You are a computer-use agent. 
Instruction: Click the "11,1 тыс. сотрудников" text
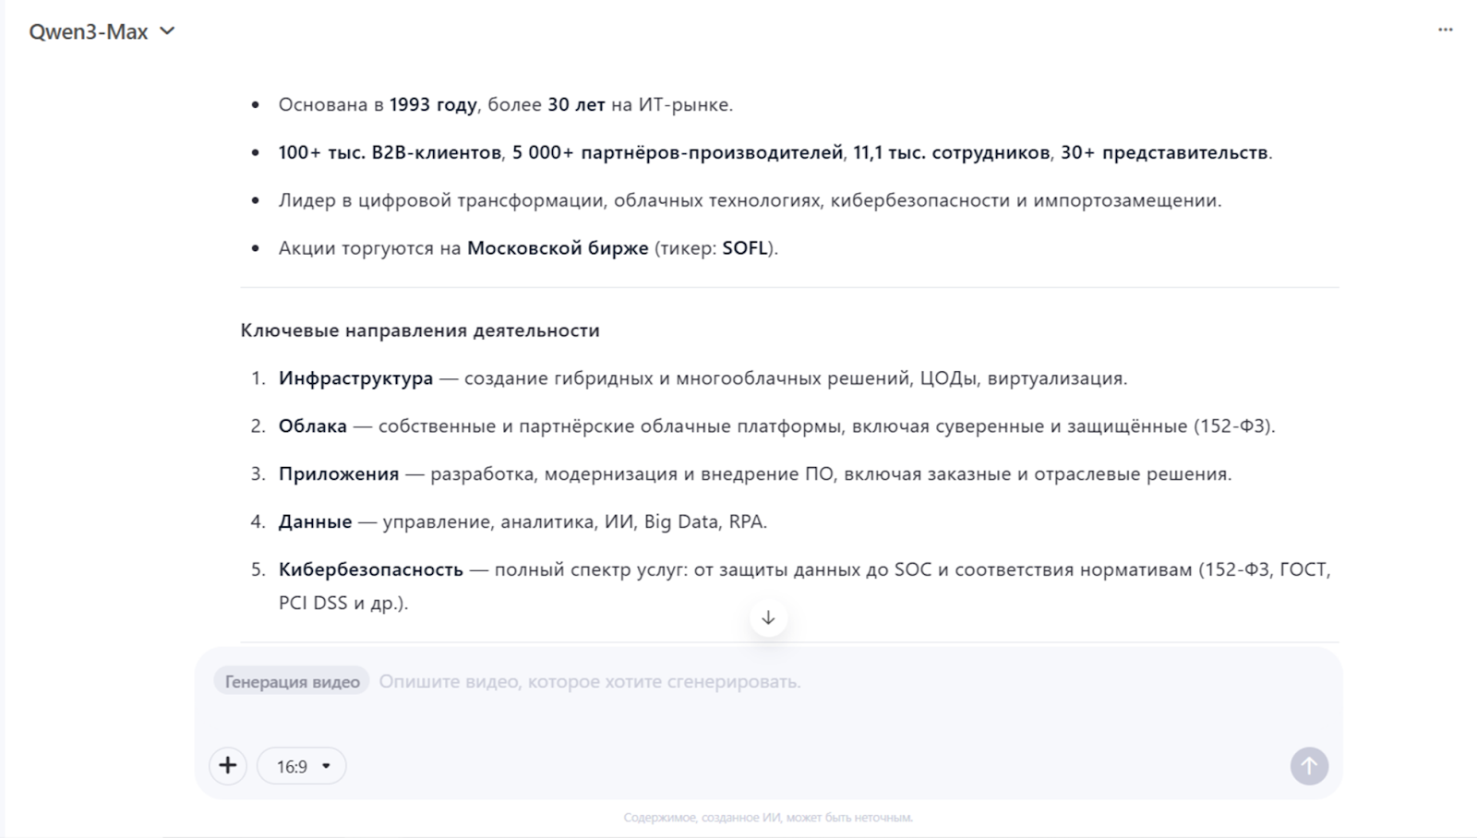point(951,153)
